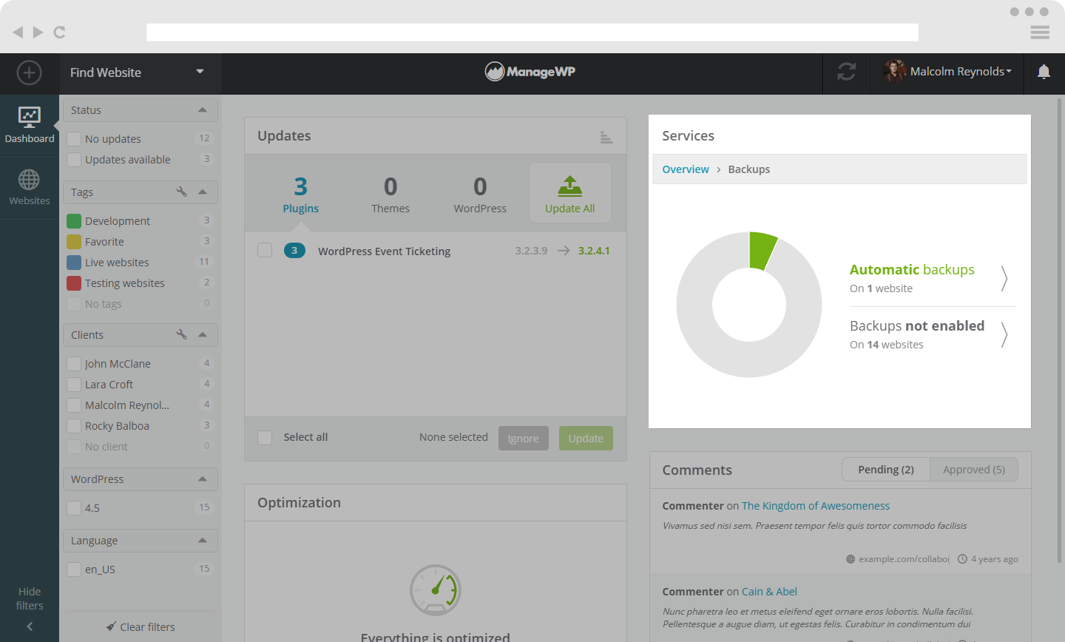Select the yellow Favorite tag swatch
Viewport: 1065px width, 642px height.
[x=74, y=242]
